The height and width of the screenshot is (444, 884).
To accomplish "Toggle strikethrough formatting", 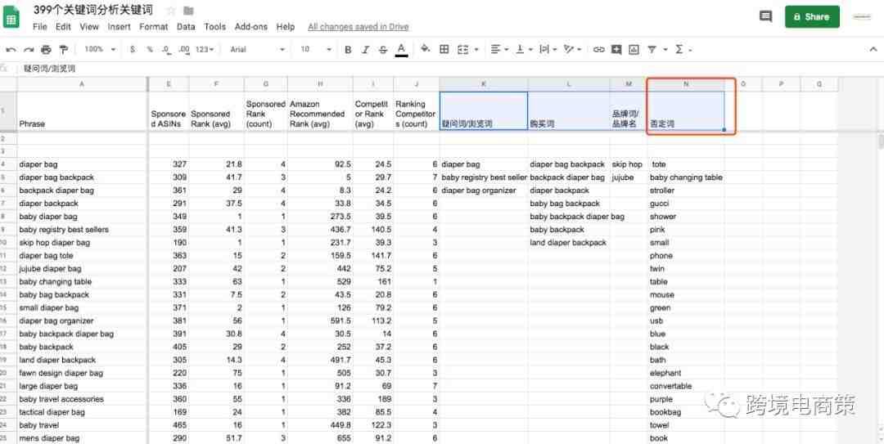I will (x=383, y=50).
